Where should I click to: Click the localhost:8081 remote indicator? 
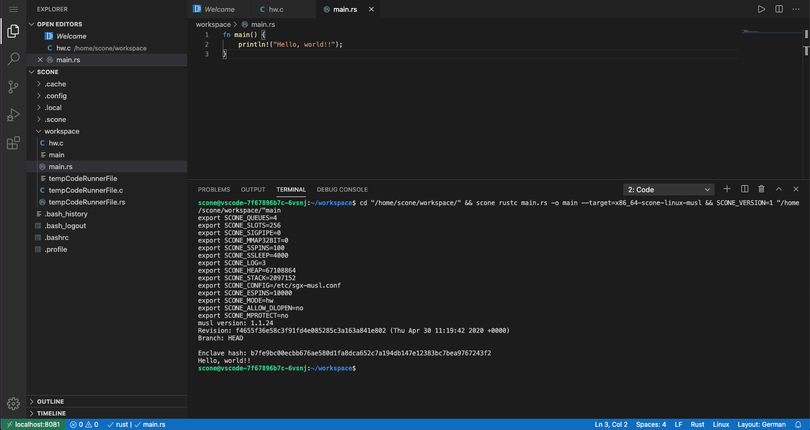point(33,424)
